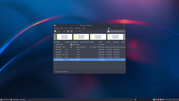This screenshot has width=179, height=101.
Task: Click the Paste partition toolbar icon
Action: point(72,31)
